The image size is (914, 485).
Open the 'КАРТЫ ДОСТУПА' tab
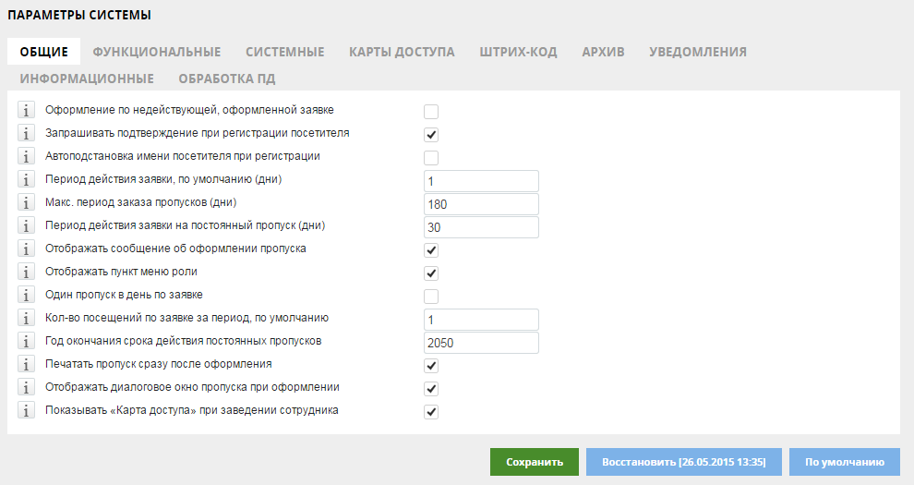coord(402,52)
